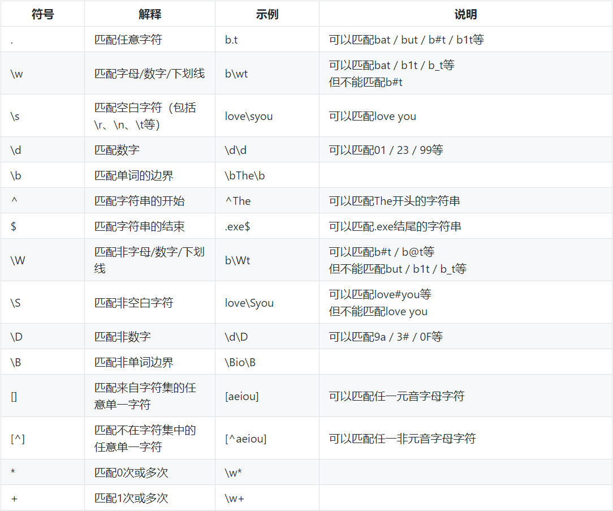Click the 匹配任意字符 explanation text
613x511 pixels.
(128, 40)
